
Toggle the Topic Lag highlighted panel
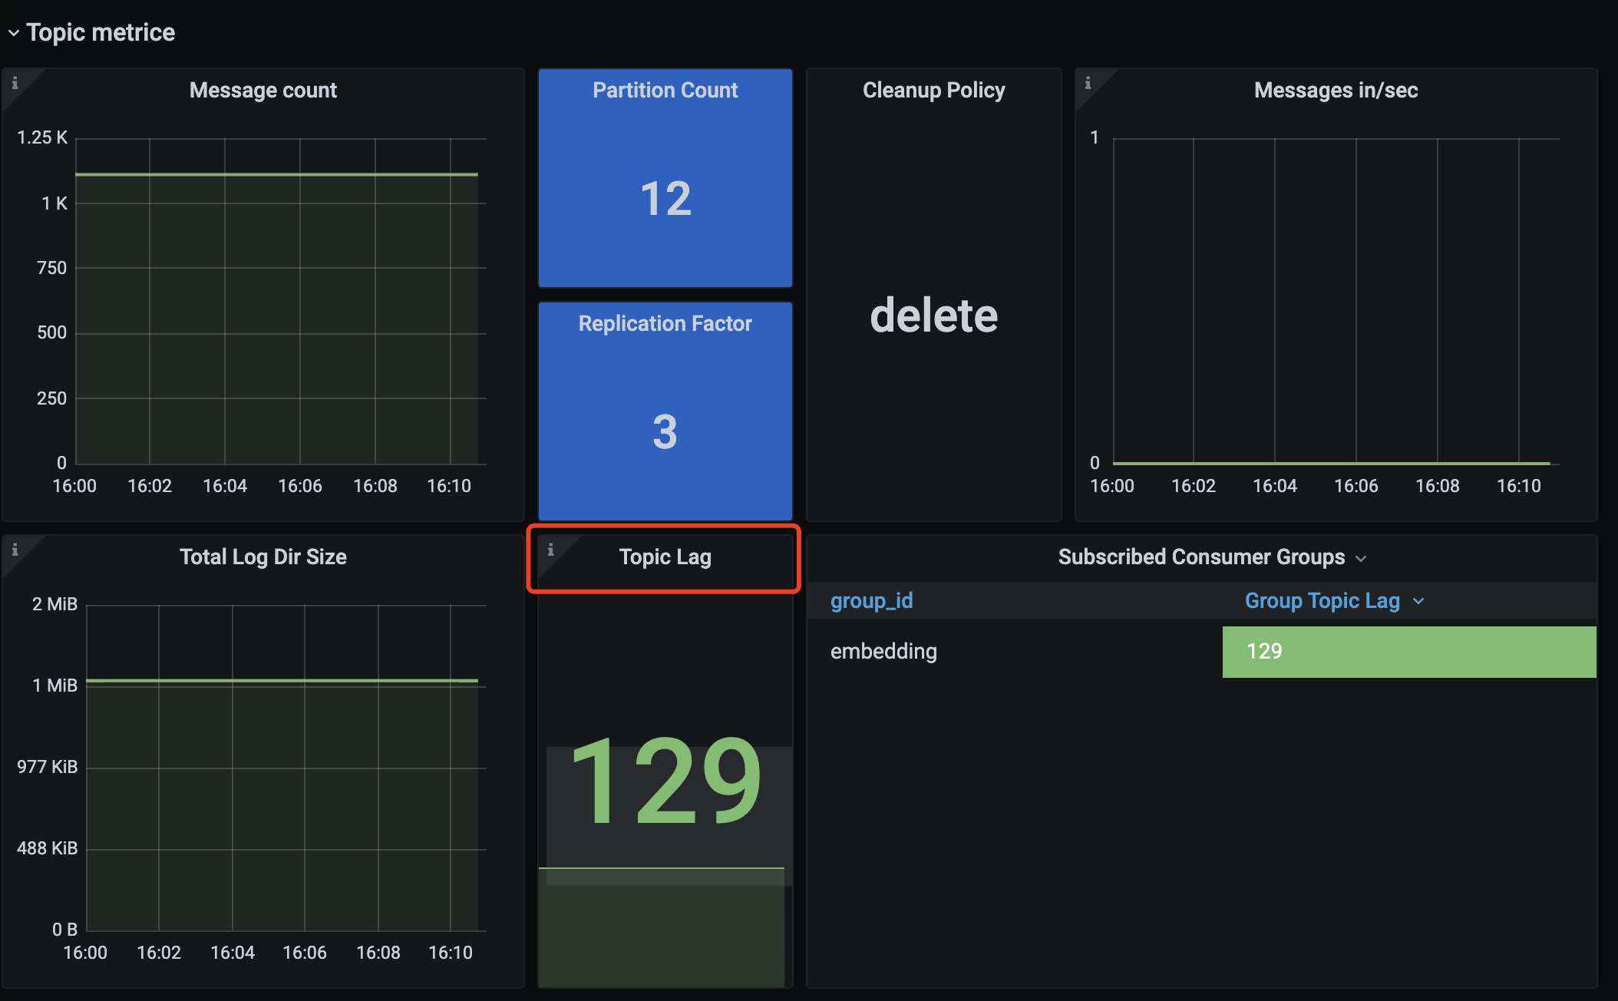(667, 558)
